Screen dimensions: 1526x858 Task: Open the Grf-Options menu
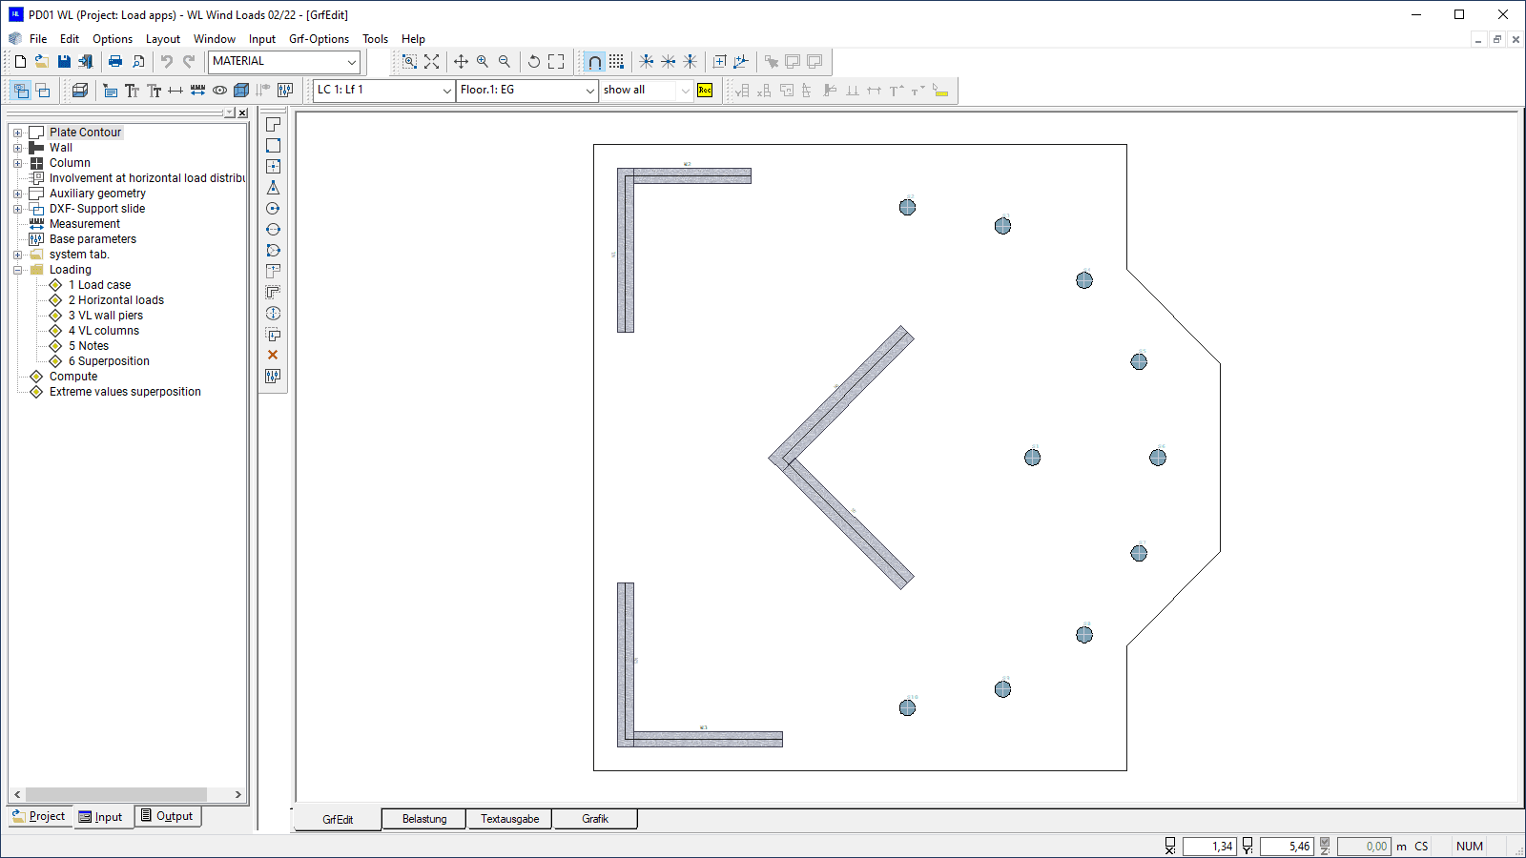click(x=319, y=39)
